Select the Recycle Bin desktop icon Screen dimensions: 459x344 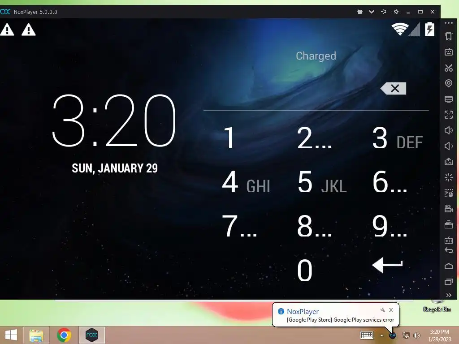click(x=437, y=305)
